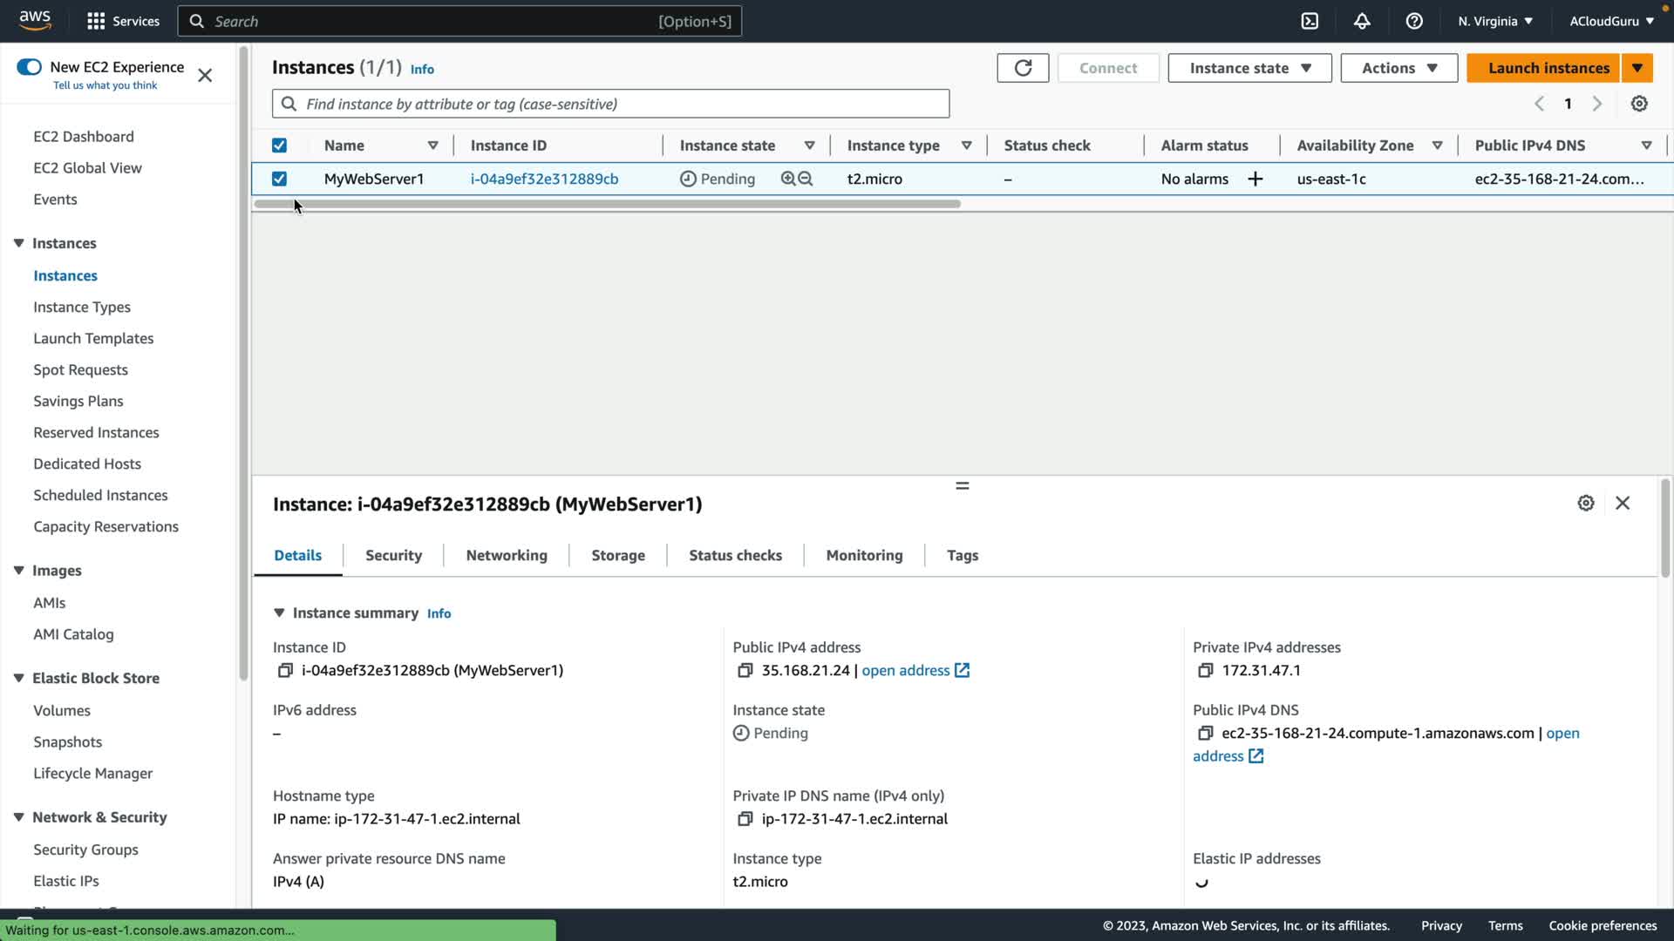The width and height of the screenshot is (1674, 941).
Task: Refresh the instances list
Action: pos(1023,68)
